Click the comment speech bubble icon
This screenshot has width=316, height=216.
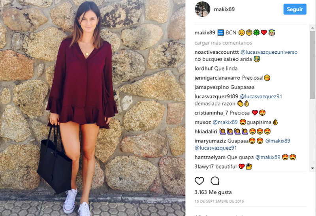pyautogui.click(x=215, y=181)
